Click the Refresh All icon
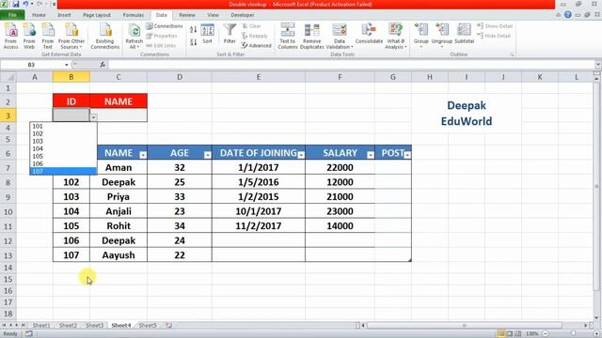 click(x=134, y=36)
